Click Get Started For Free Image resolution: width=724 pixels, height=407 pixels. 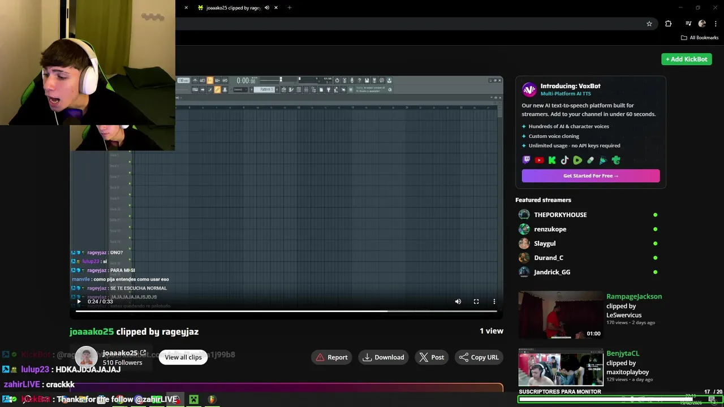coord(591,176)
